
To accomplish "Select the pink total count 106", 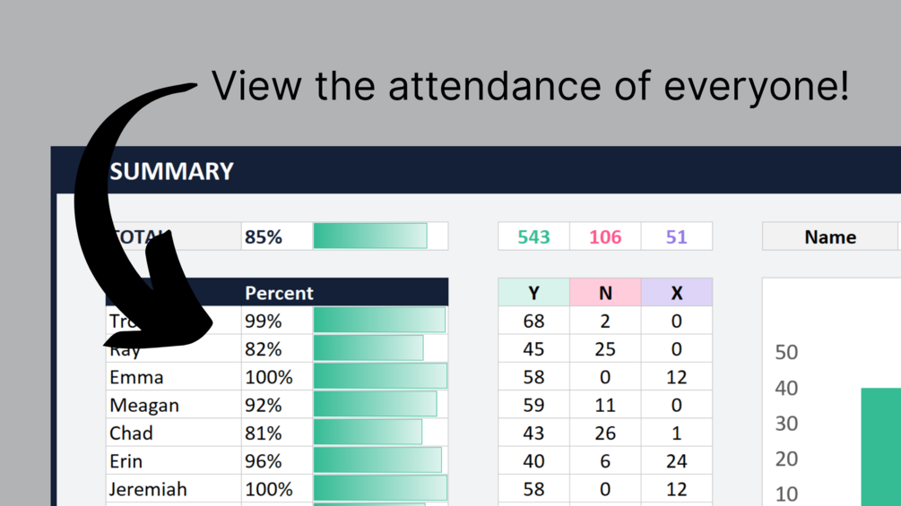I will 605,236.
